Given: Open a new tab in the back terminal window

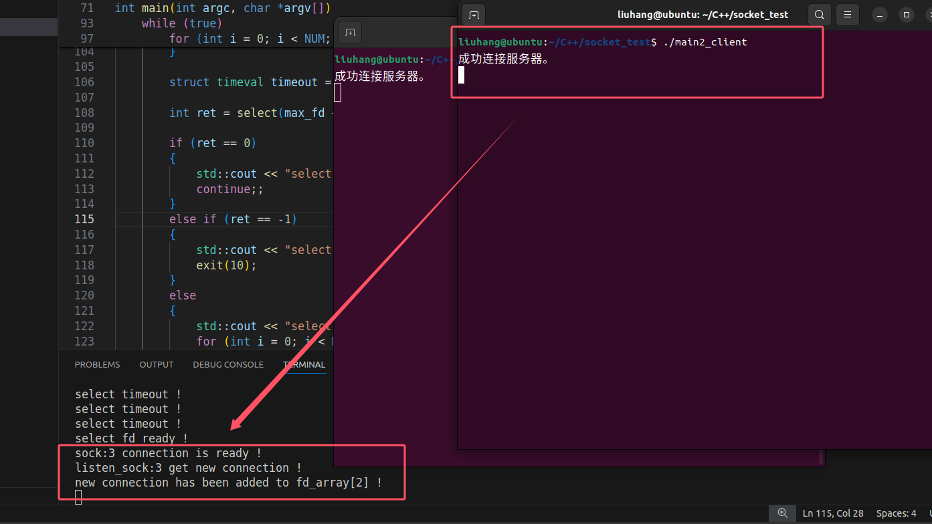Looking at the screenshot, I should point(350,32).
